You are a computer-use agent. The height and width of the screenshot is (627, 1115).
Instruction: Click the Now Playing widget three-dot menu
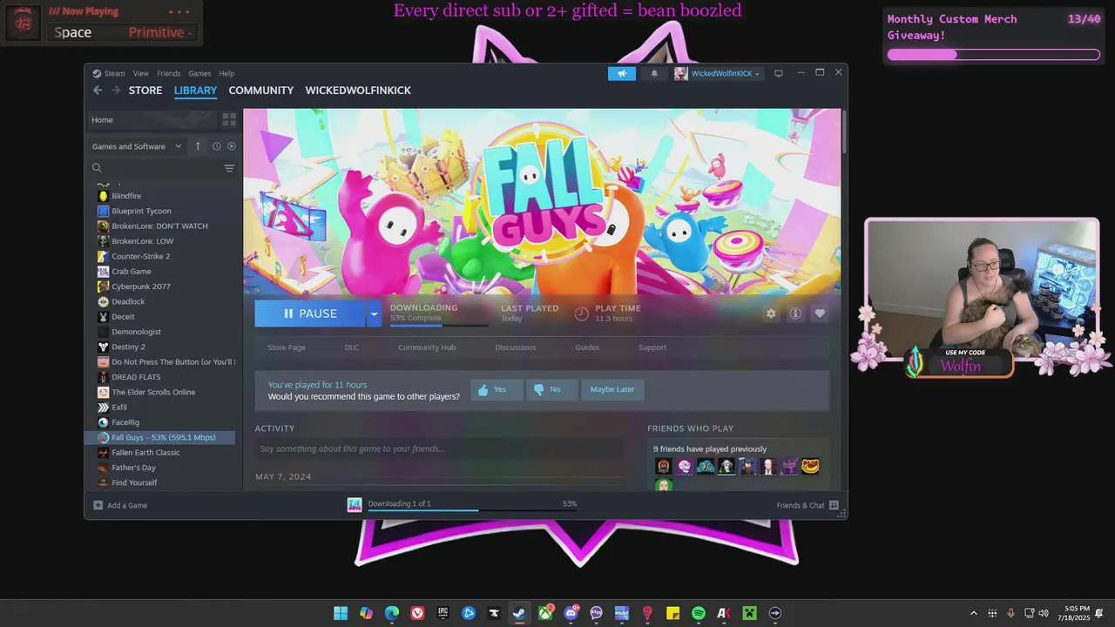point(179,11)
